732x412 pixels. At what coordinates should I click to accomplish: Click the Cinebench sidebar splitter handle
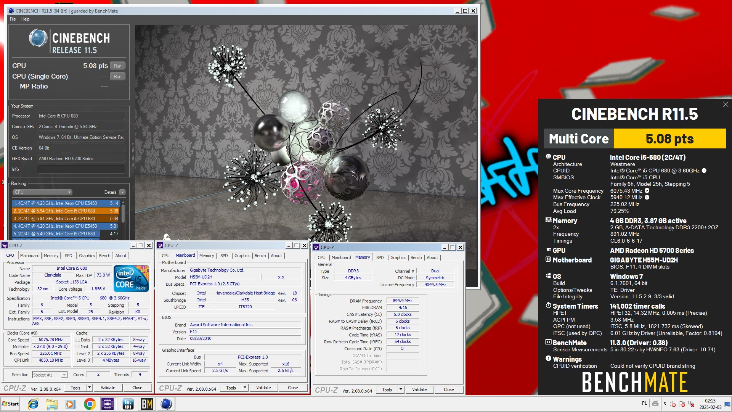[x=133, y=154]
